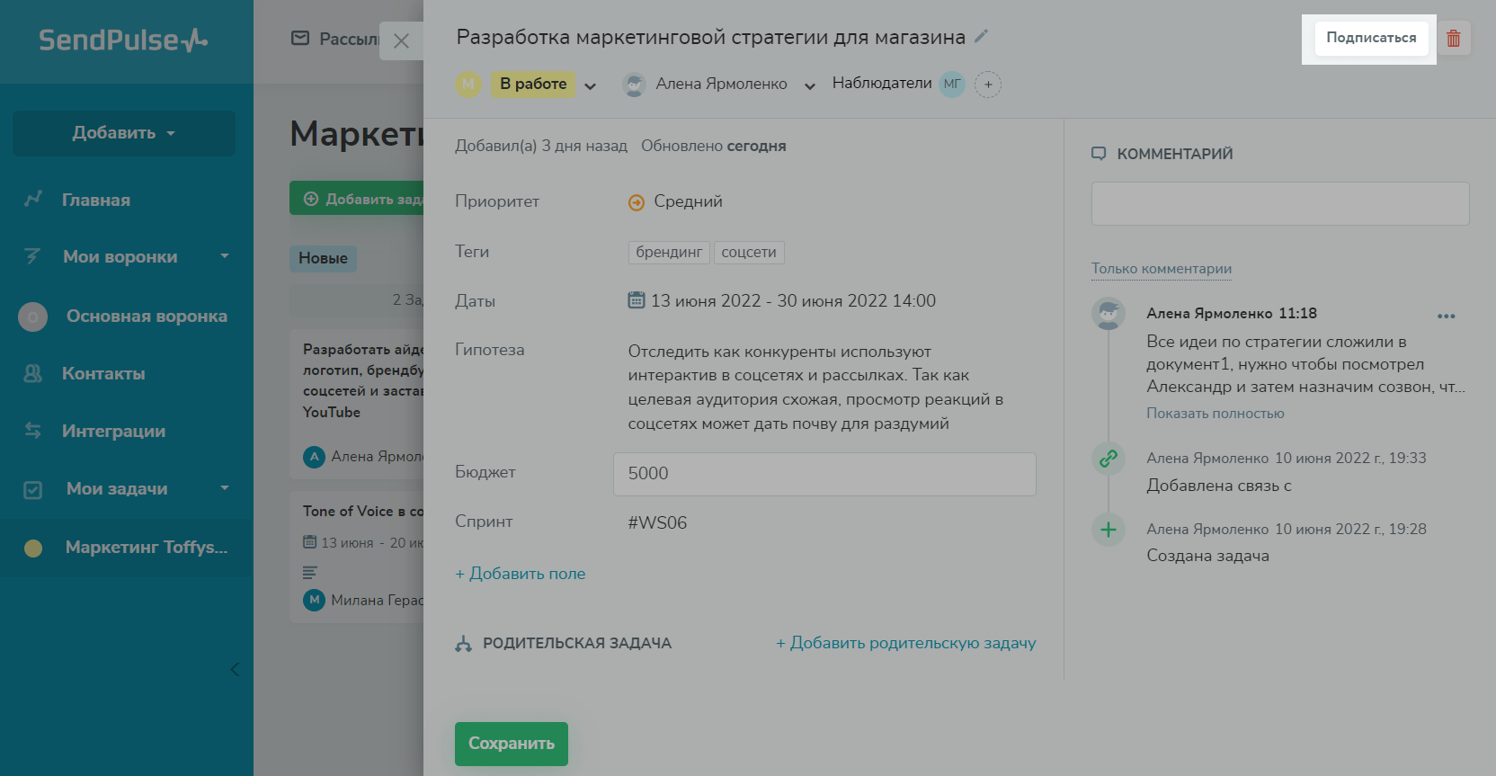Screen dimensions: 1496x776
Task: Click Добавить родительскую задачу link
Action: [x=906, y=643]
